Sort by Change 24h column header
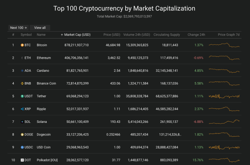 pyautogui.click(x=196, y=35)
